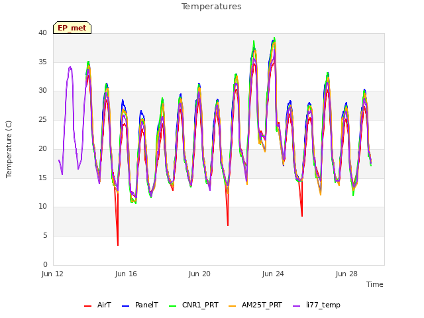Click the red AirT dip near Jun 21

tap(228, 225)
